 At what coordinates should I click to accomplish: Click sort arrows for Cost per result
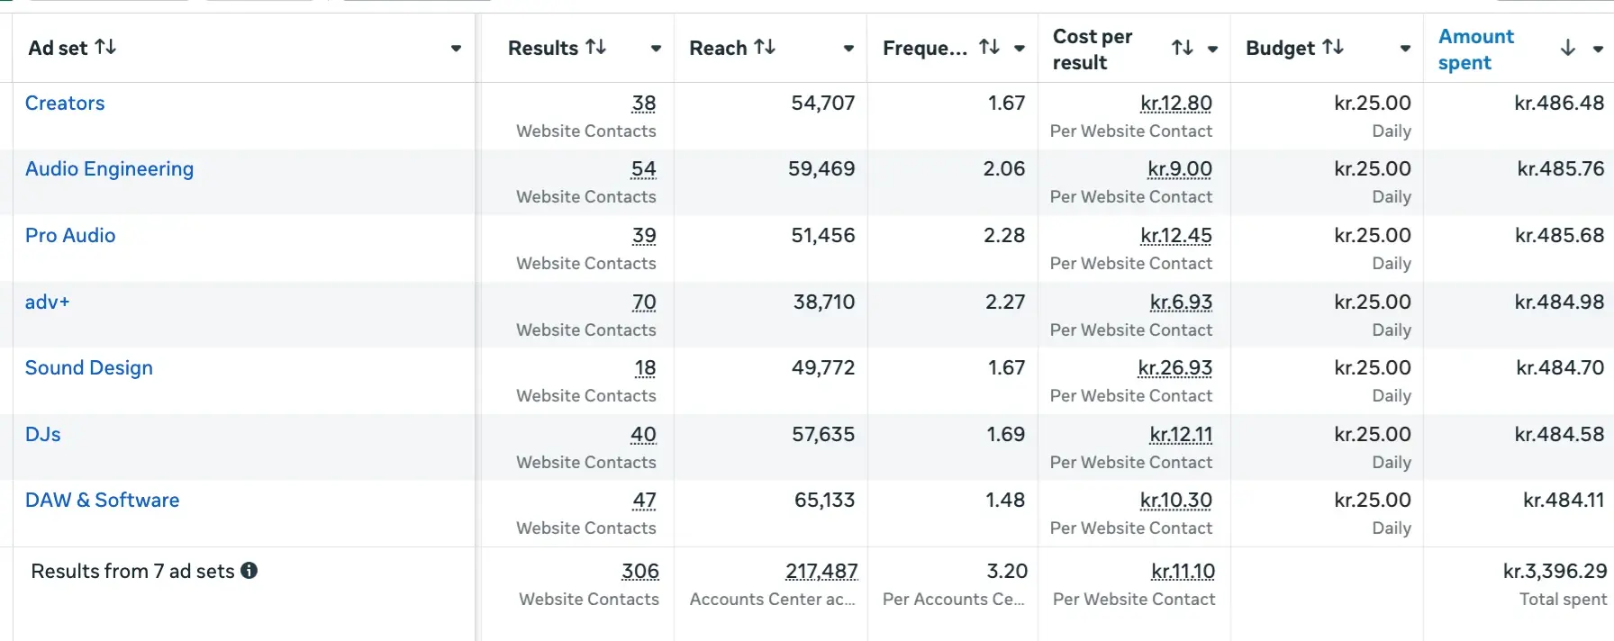pos(1182,48)
